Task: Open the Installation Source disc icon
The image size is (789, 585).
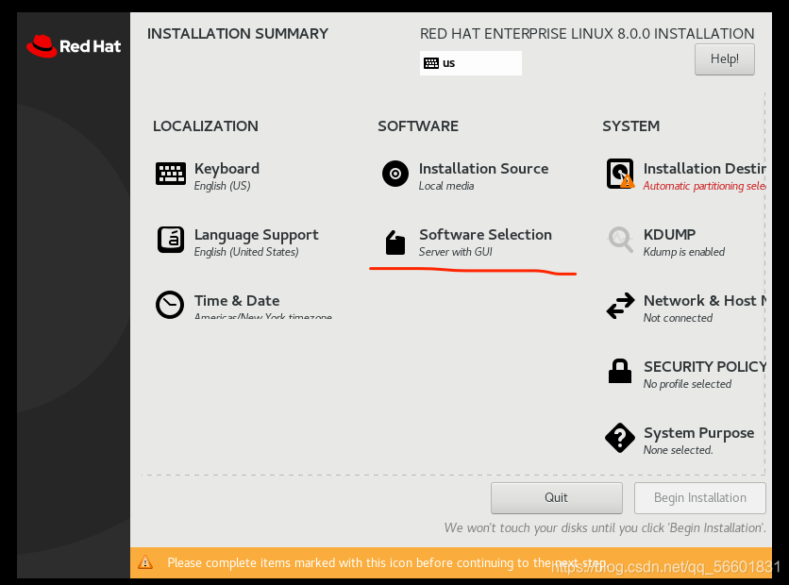Action: click(x=395, y=174)
